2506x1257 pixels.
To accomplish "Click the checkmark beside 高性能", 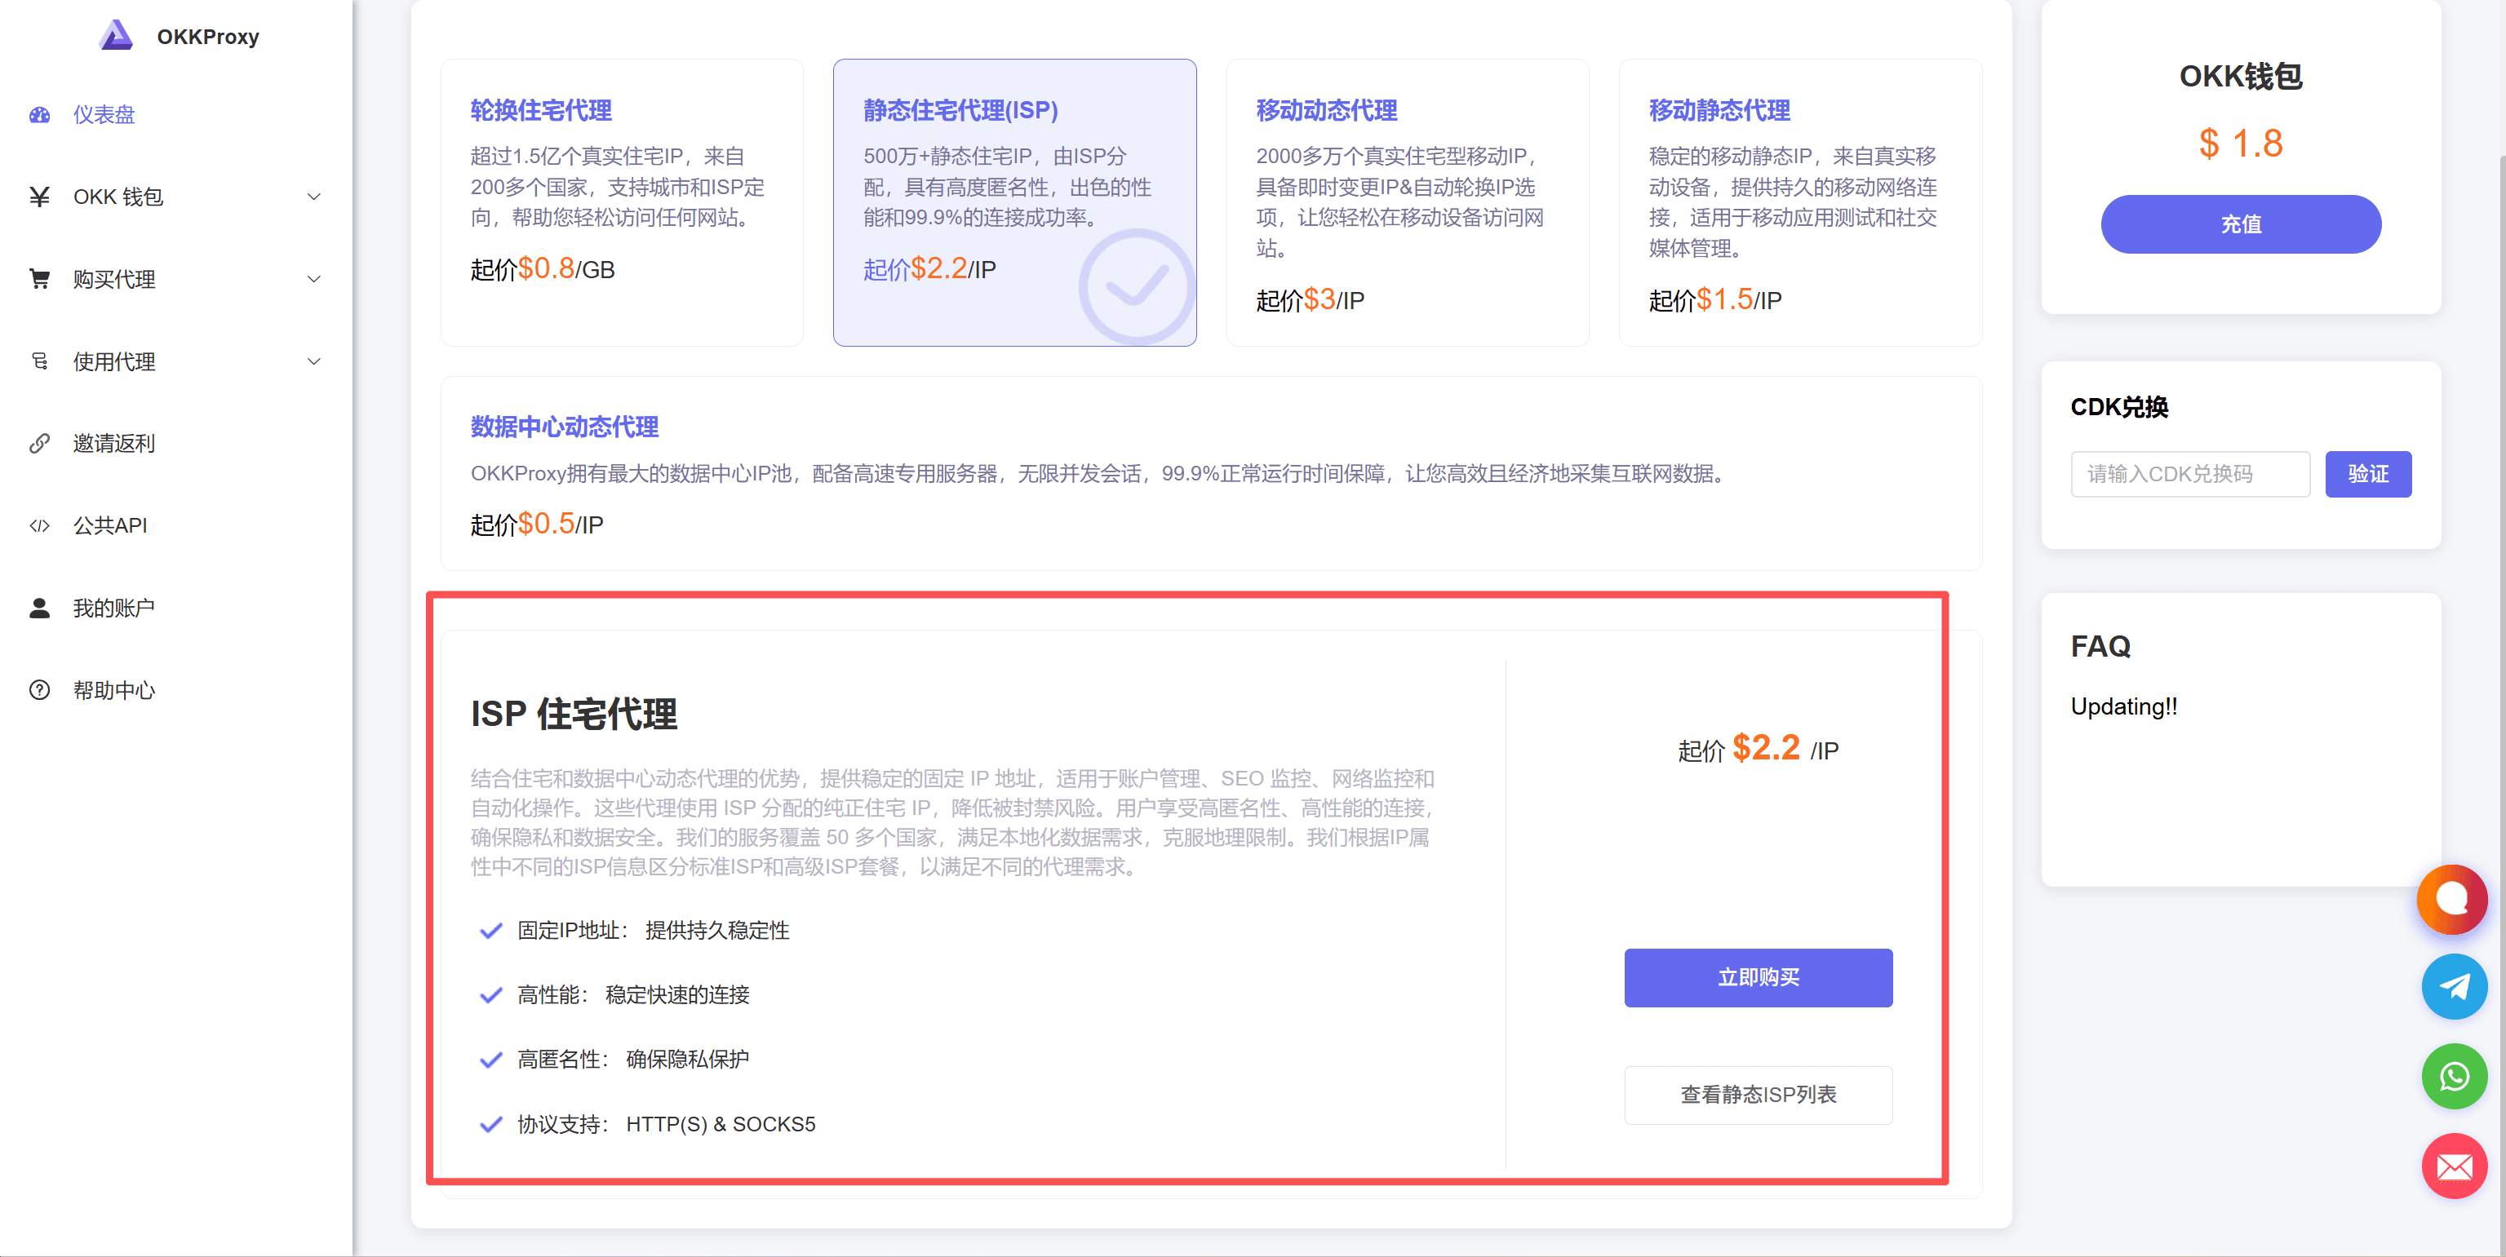I will 491,995.
